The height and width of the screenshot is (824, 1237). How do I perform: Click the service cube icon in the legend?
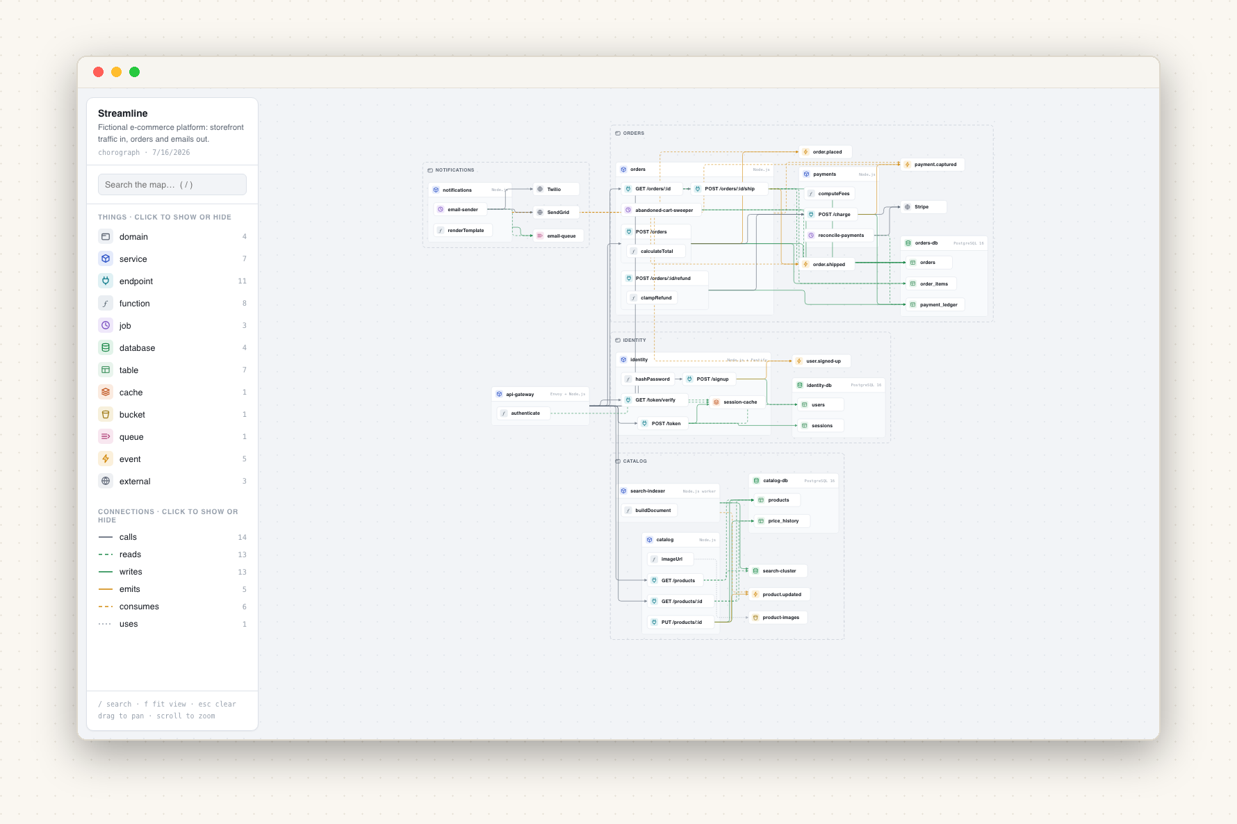(x=106, y=259)
